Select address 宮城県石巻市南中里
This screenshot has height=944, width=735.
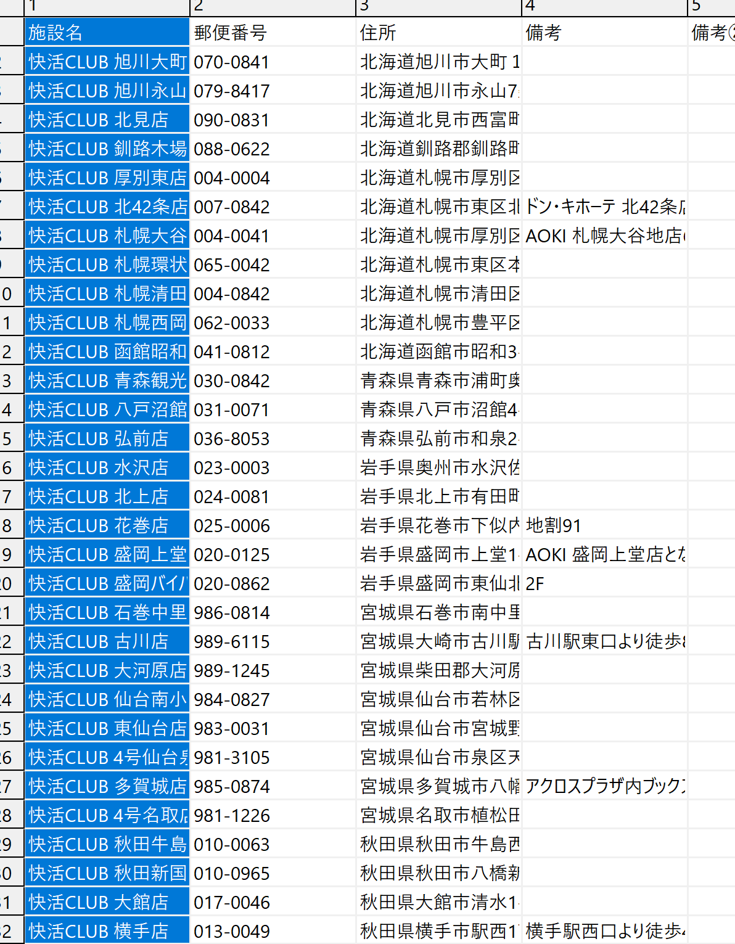point(438,612)
